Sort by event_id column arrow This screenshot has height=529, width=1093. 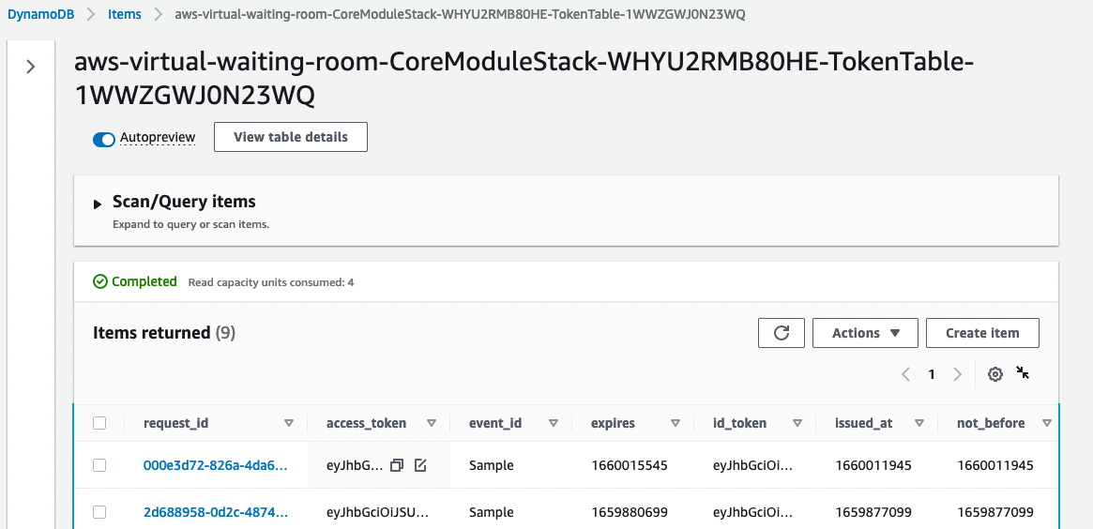click(x=554, y=423)
